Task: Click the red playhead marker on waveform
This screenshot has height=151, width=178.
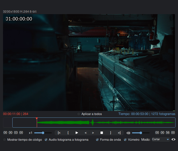Action: pos(37,119)
